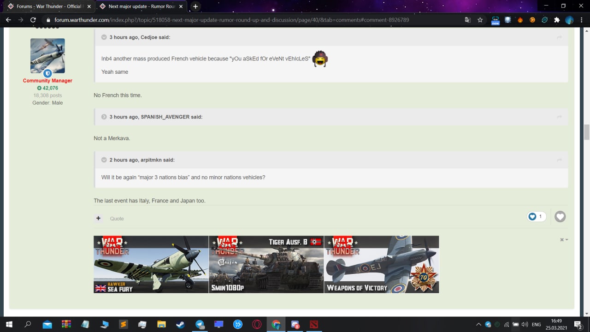Open the Extensions puzzle menu
The height and width of the screenshot is (332, 590).
(x=557, y=20)
